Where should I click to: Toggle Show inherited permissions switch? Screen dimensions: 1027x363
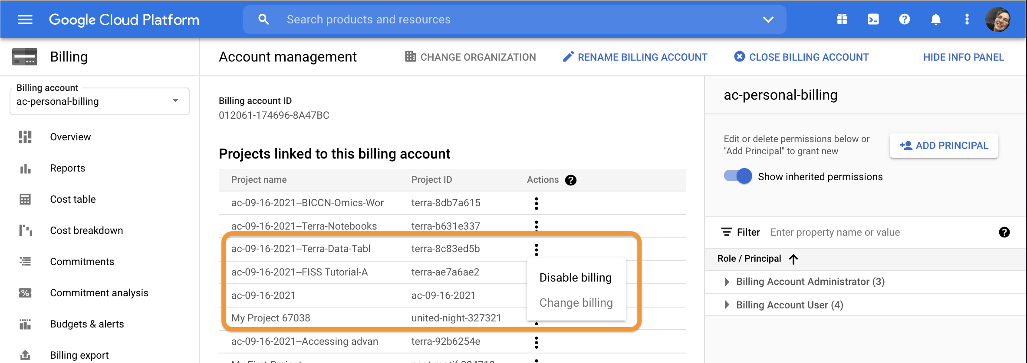(x=738, y=176)
